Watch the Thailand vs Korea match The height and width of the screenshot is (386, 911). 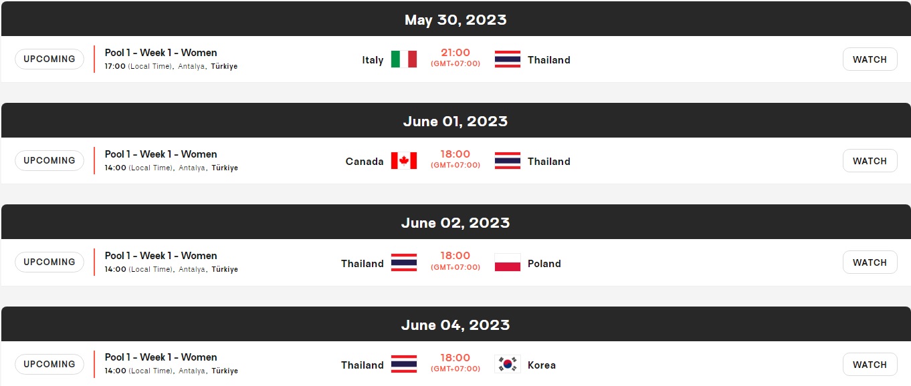[870, 365]
